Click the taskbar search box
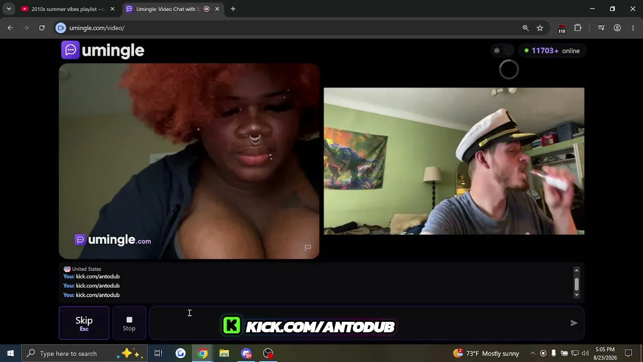The image size is (643, 362). [x=84, y=353]
